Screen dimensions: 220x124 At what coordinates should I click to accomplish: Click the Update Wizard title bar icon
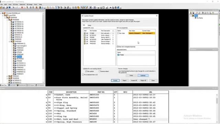83,16
